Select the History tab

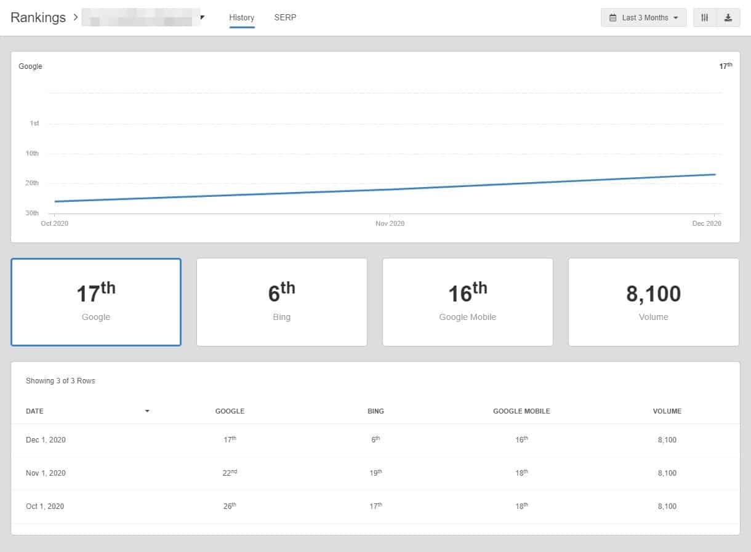click(x=241, y=18)
